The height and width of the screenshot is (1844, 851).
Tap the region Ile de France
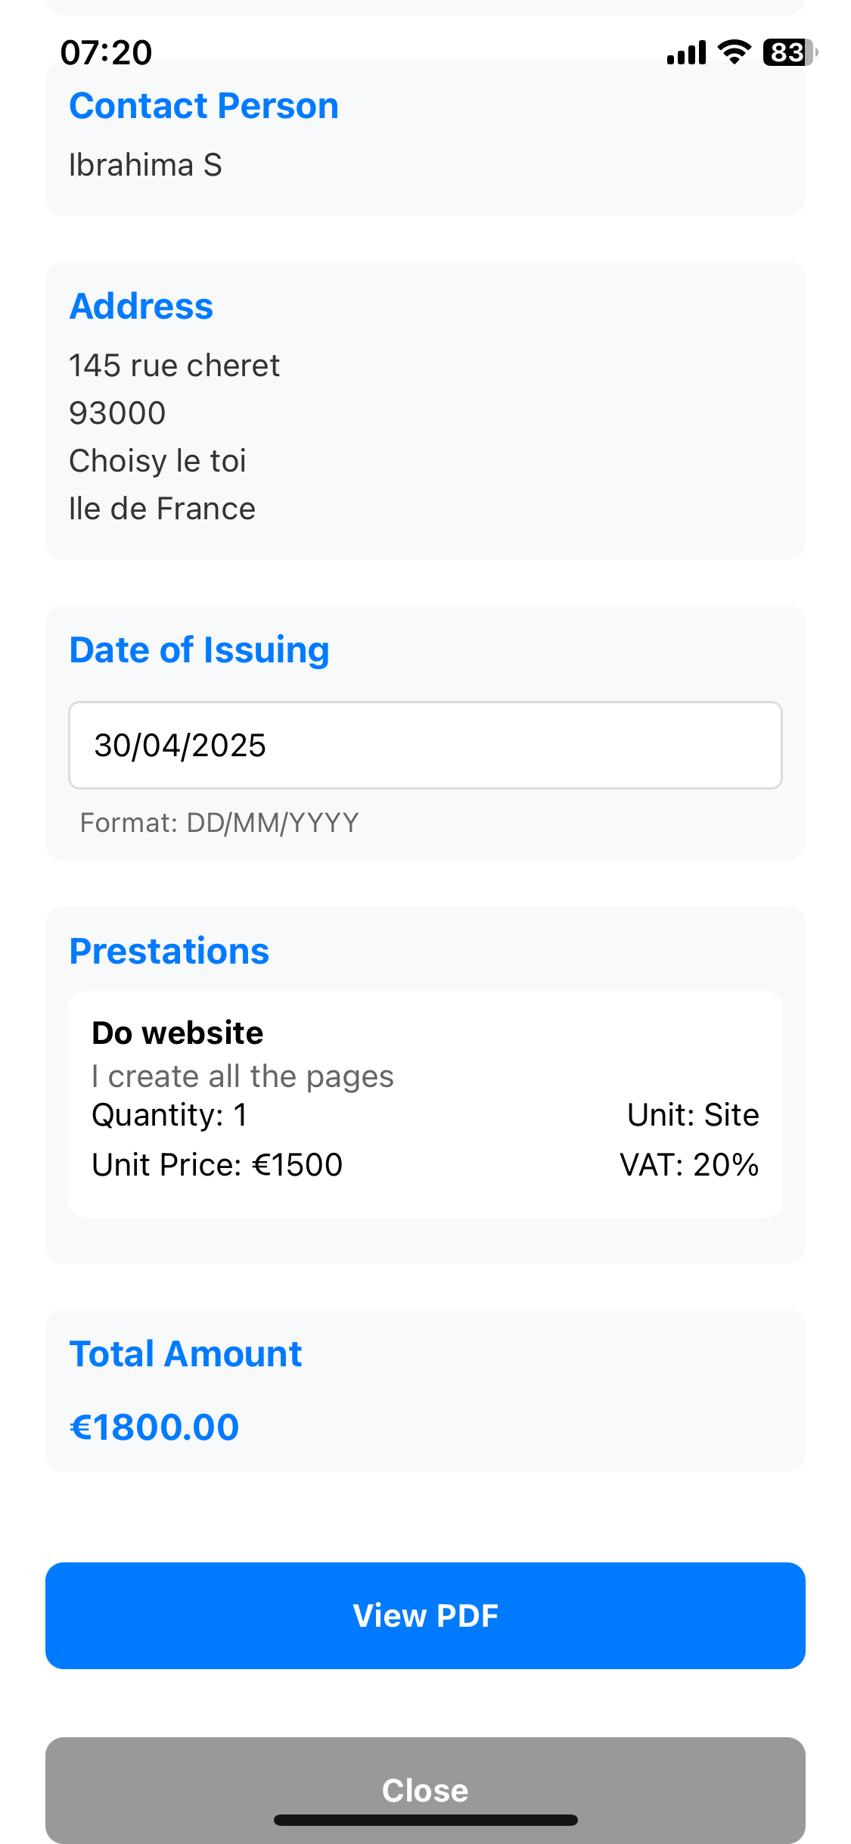162,509
